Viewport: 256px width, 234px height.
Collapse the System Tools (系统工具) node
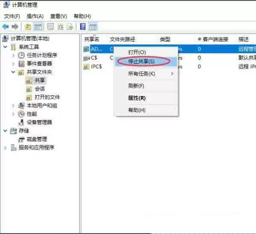(5, 47)
